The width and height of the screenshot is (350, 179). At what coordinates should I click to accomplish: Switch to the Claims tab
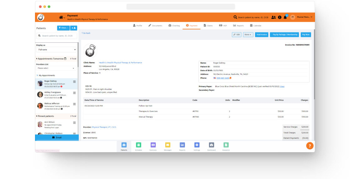pyautogui.click(x=208, y=26)
